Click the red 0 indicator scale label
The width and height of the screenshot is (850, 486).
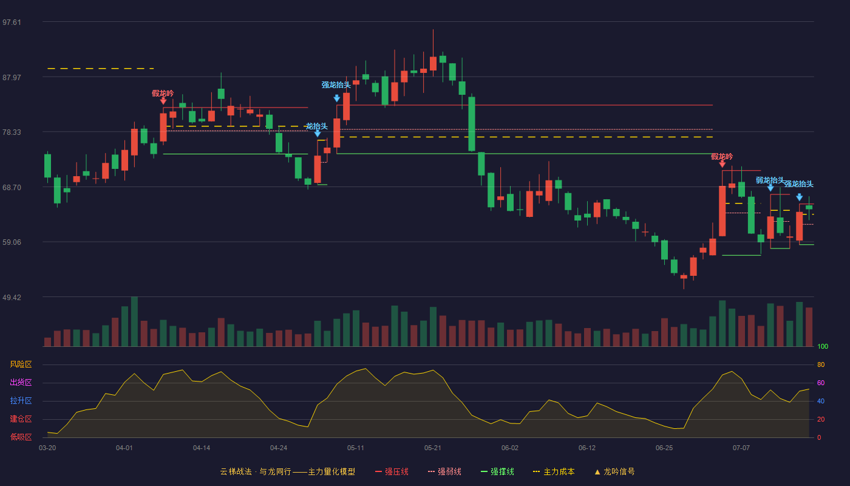819,438
